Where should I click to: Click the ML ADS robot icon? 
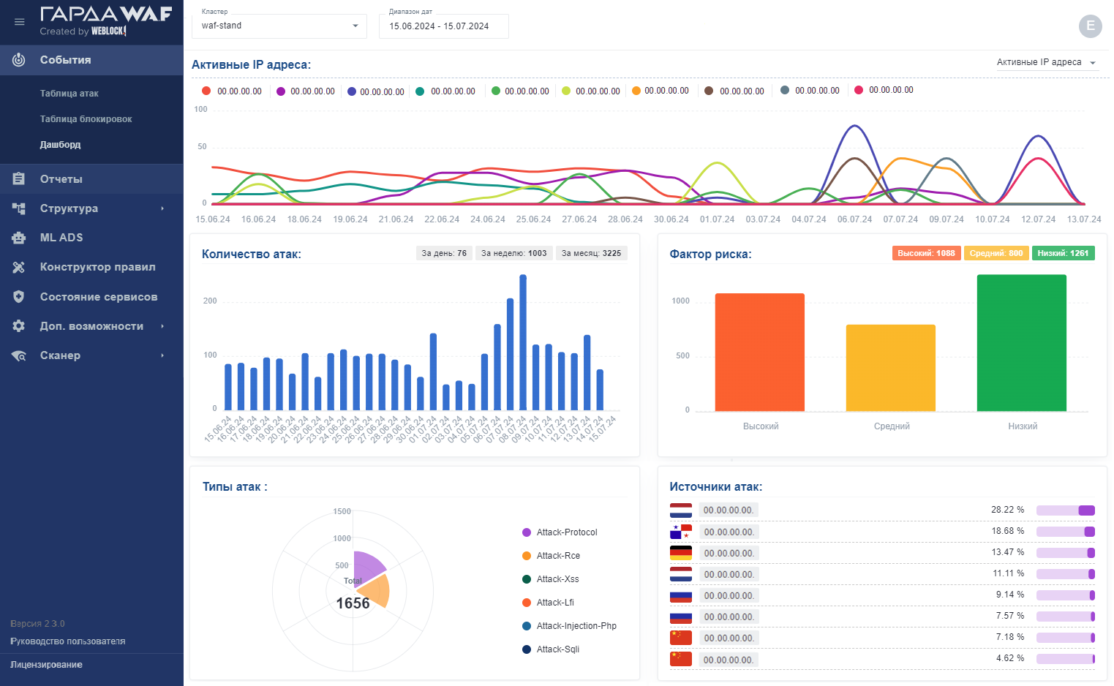[x=19, y=238]
